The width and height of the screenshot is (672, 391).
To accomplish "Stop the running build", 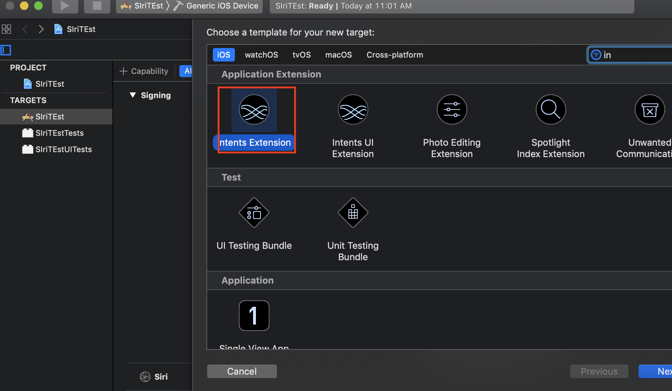I will tap(97, 6).
